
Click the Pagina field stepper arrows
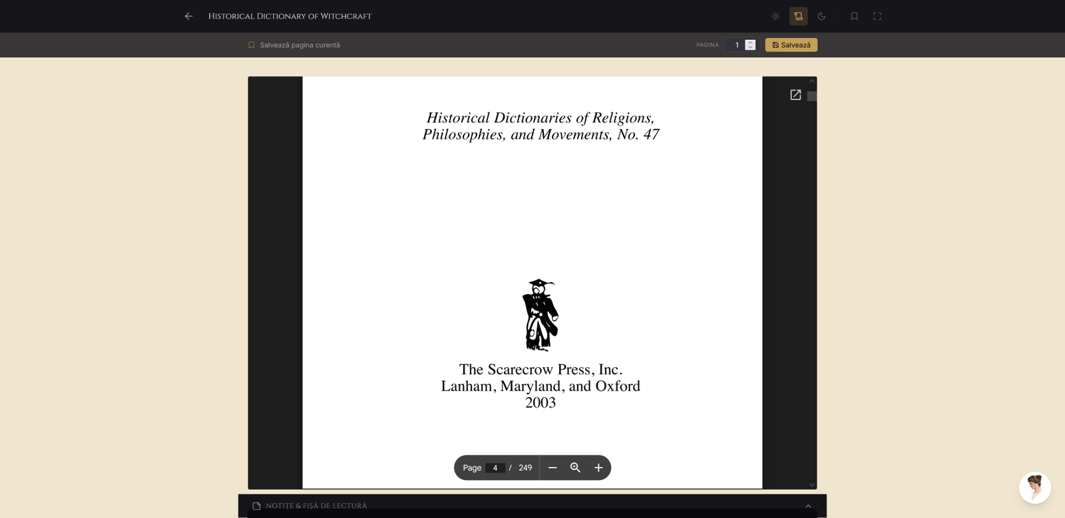[x=750, y=45]
